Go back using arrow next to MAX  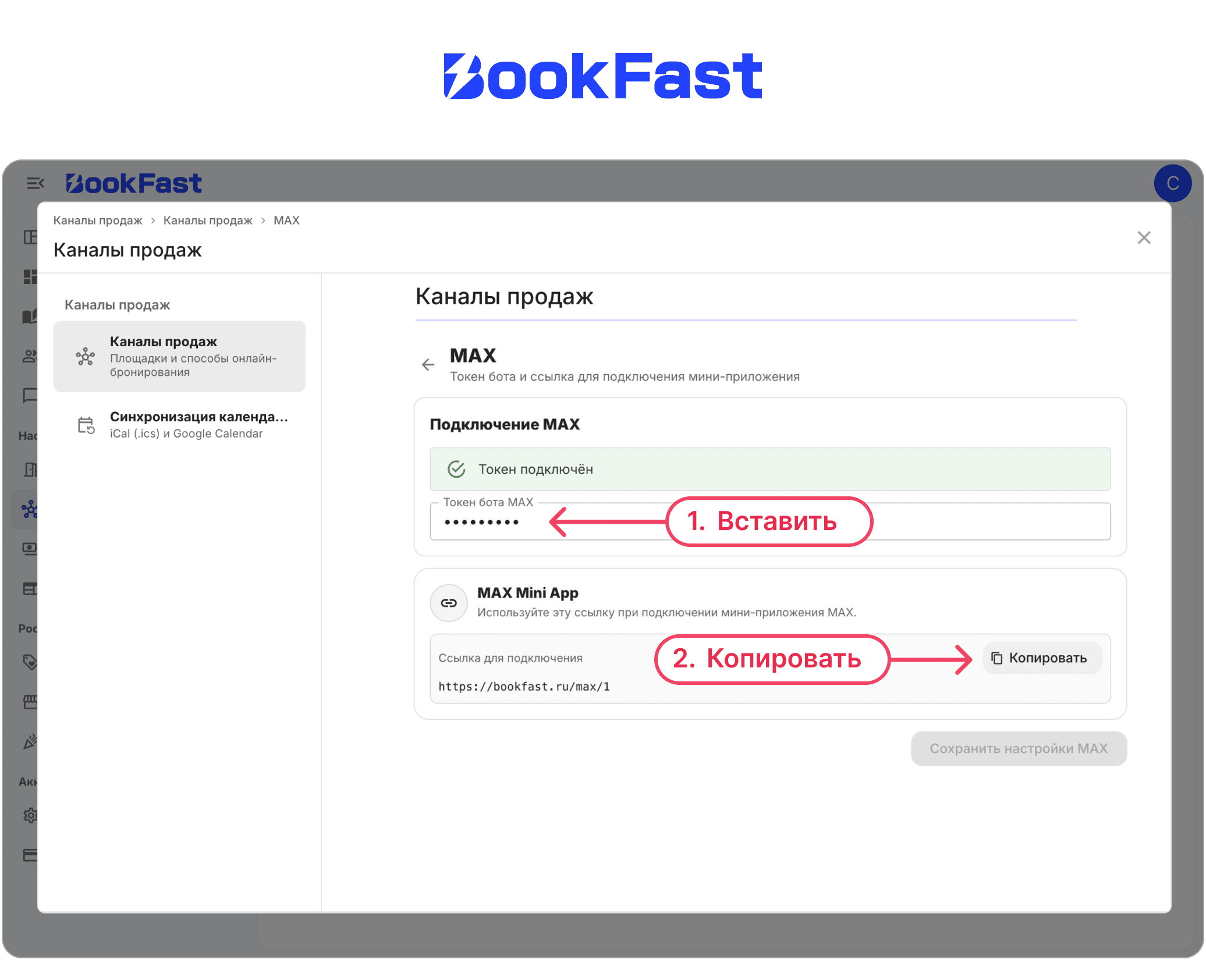click(428, 365)
